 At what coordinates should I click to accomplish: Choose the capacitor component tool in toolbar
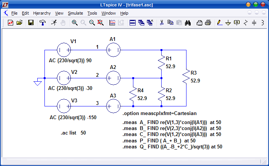click(254, 23)
